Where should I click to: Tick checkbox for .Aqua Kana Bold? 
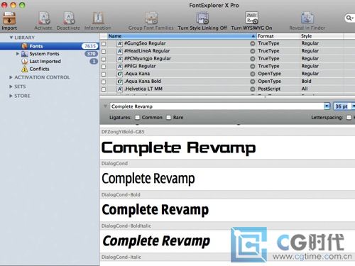104,82
